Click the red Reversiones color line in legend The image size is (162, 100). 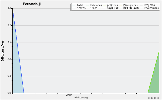click(141, 8)
